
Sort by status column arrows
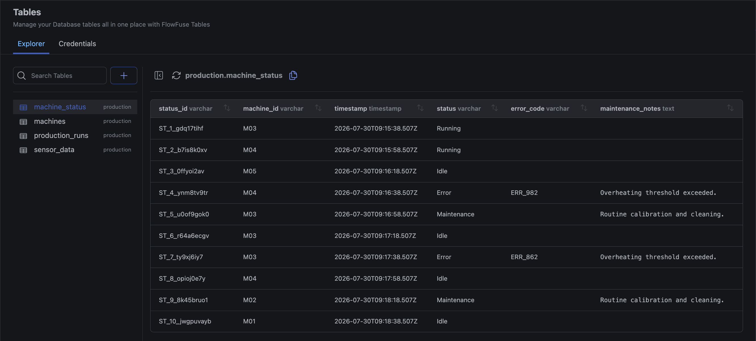point(495,108)
